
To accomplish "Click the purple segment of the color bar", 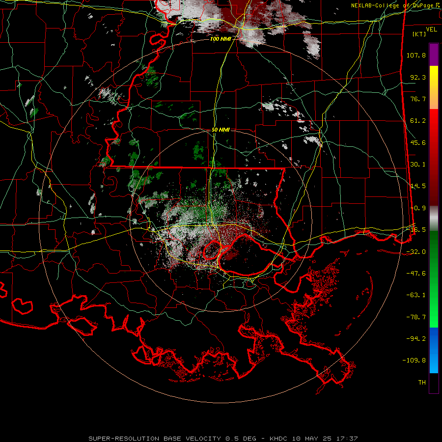I will (434, 55).
